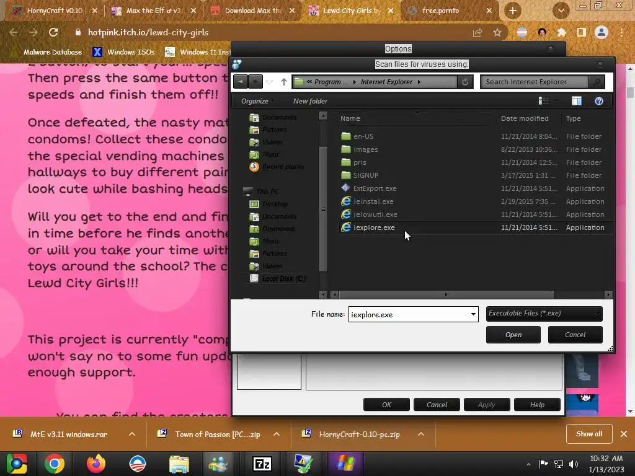The width and height of the screenshot is (635, 476).
Task: Sort files by Date modified column
Action: point(528,118)
